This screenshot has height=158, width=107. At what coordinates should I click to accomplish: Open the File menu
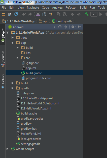4,8
